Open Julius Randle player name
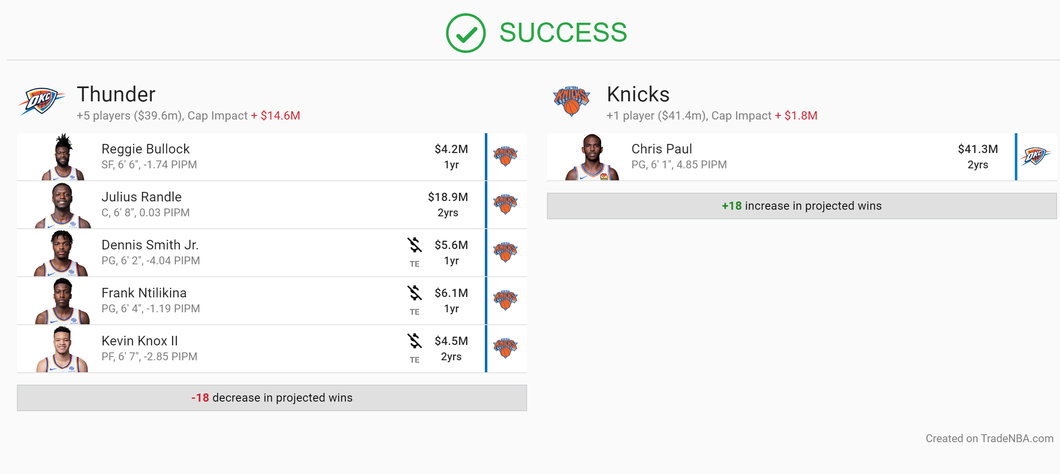 pos(142,197)
